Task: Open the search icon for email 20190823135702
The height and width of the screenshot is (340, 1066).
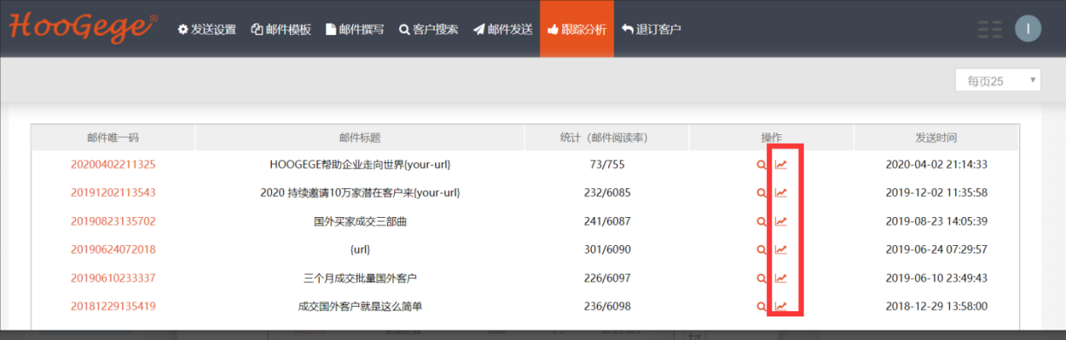Action: coord(762,221)
